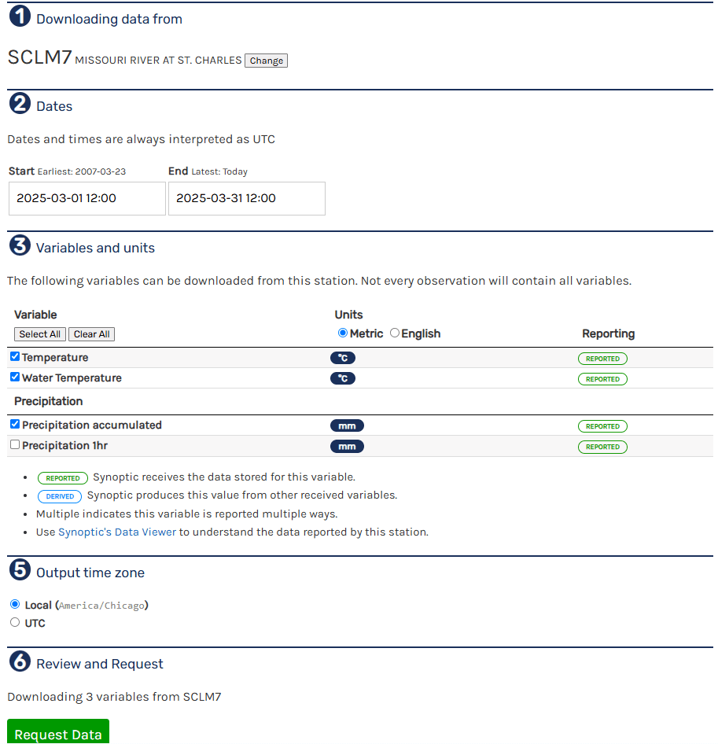Click the Select All variables button
The image size is (718, 744).
click(x=39, y=334)
